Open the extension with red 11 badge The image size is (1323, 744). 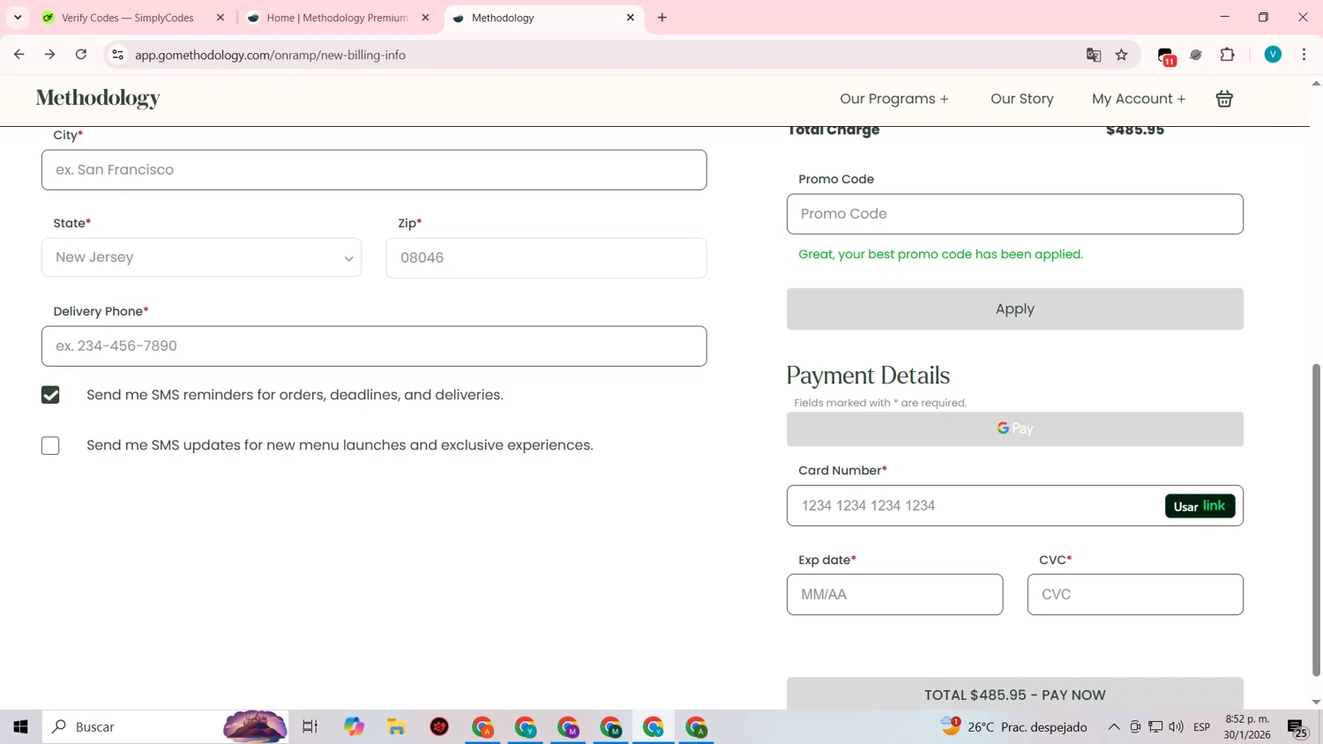point(1166,56)
